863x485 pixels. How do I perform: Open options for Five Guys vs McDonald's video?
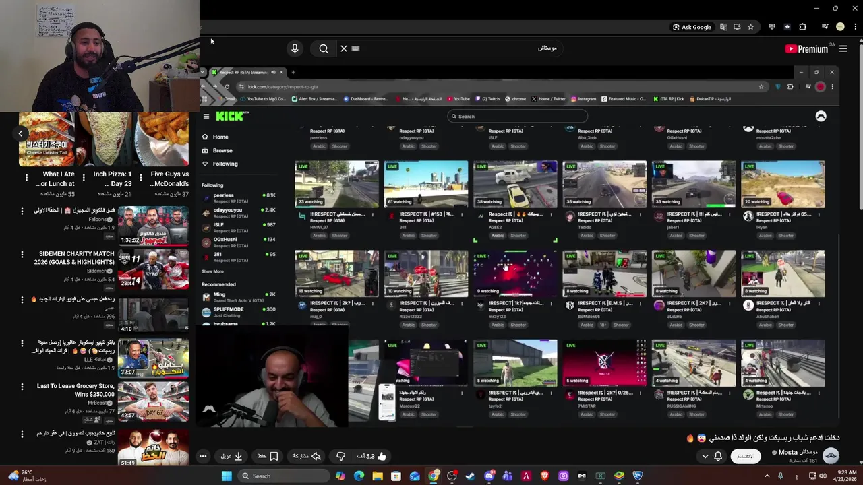point(141,178)
